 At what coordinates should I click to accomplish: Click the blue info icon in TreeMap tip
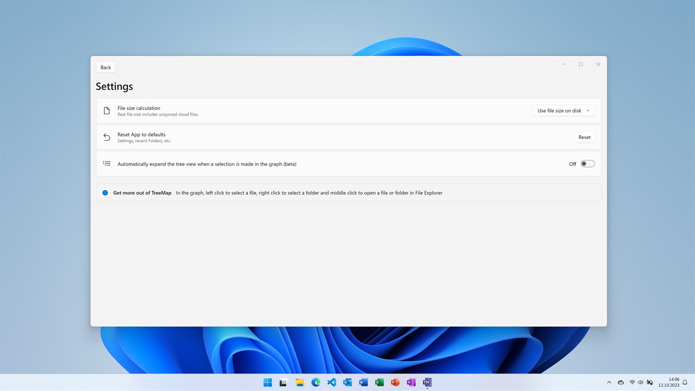tap(105, 193)
